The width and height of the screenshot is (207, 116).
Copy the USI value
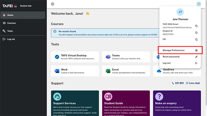[x=196, y=40]
